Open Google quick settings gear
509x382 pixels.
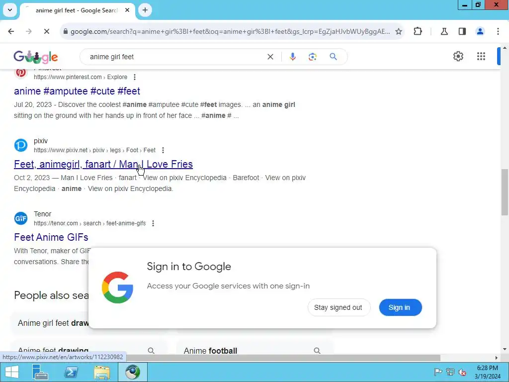[458, 57]
